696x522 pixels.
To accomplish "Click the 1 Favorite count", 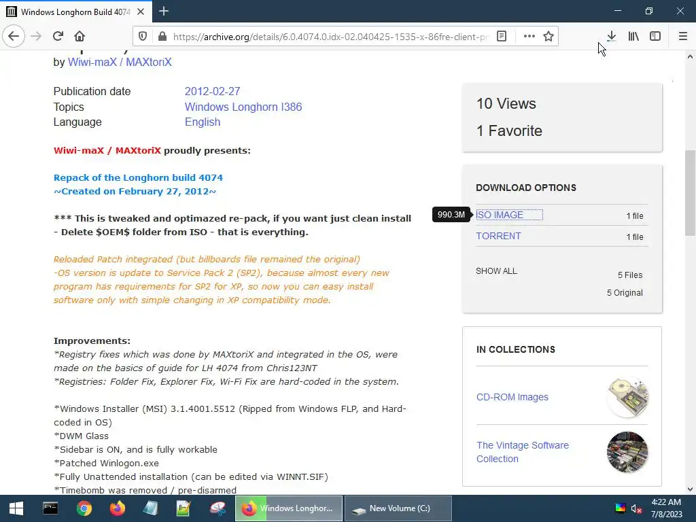I will pyautogui.click(x=509, y=131).
